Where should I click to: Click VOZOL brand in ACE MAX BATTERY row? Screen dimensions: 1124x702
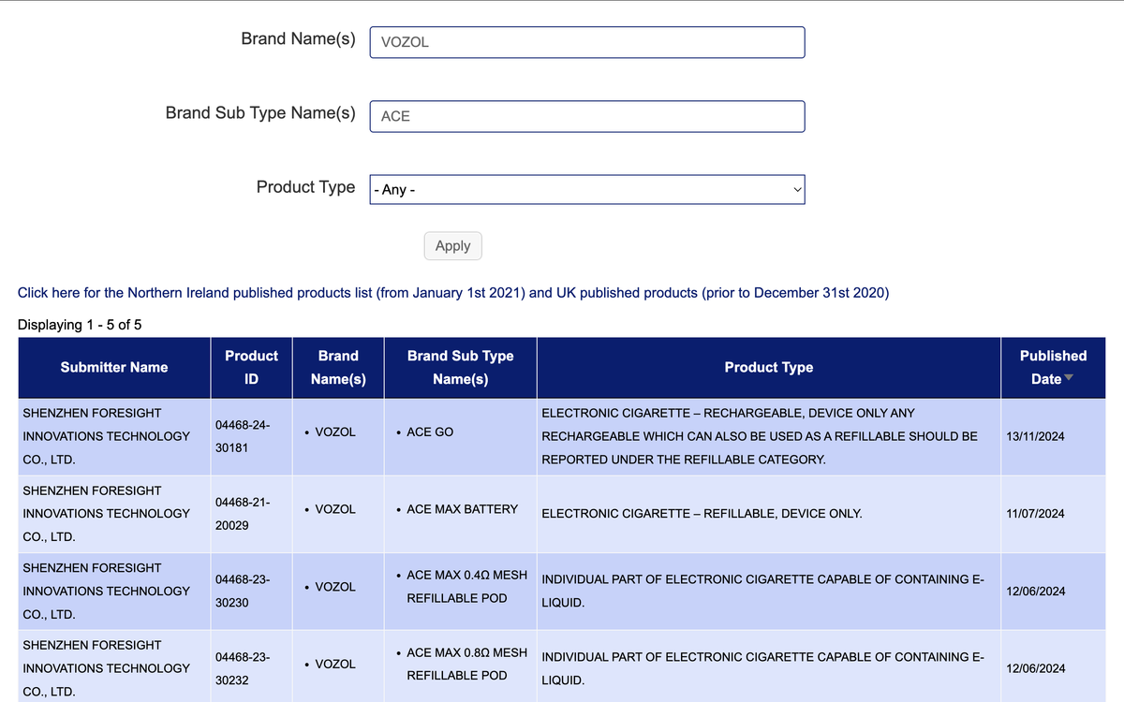pos(335,509)
